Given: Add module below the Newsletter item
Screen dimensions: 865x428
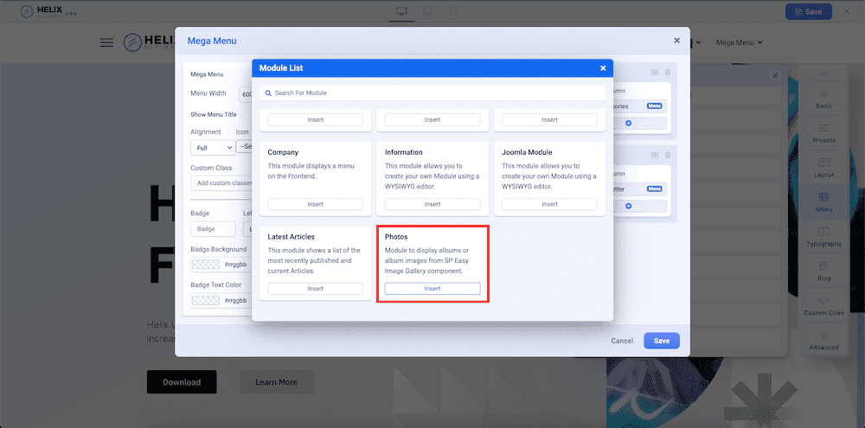Looking at the screenshot, I should 628,207.
